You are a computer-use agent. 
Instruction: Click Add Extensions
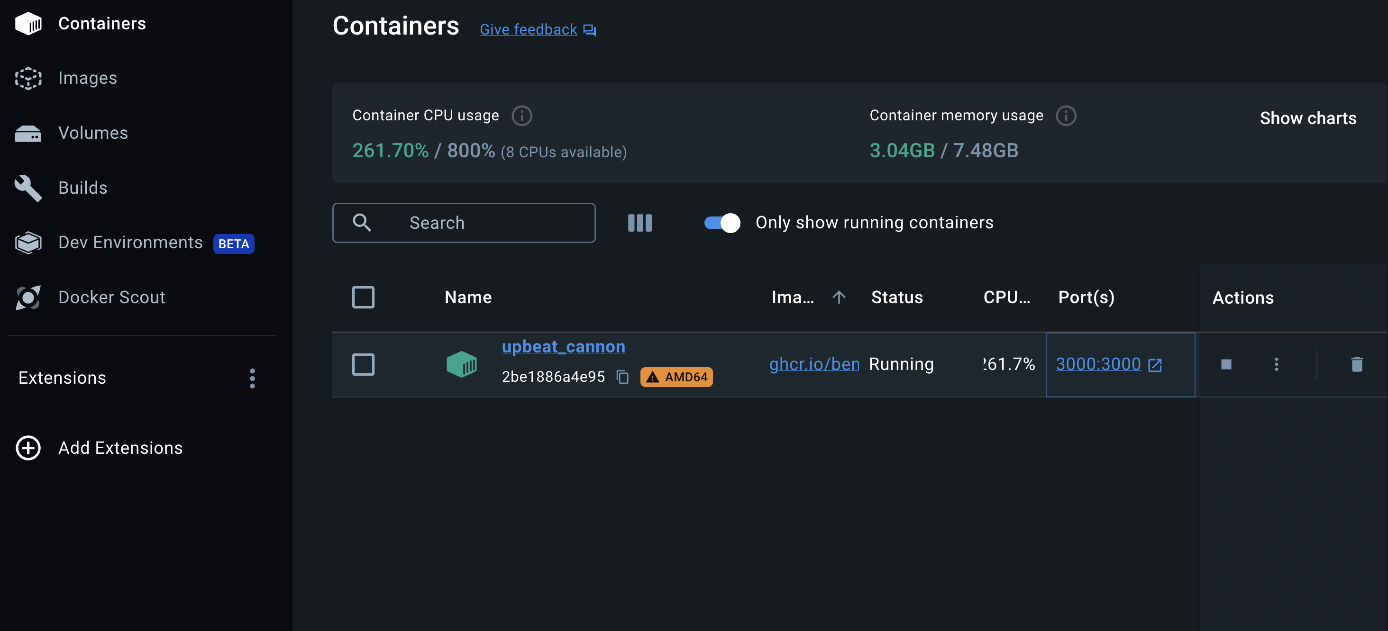click(x=119, y=447)
